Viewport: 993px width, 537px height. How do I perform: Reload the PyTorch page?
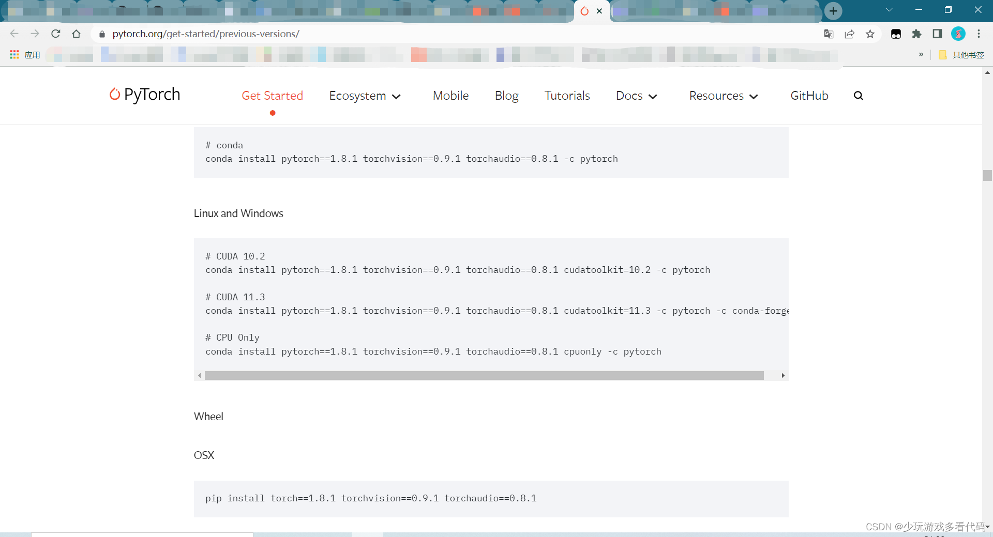click(56, 34)
